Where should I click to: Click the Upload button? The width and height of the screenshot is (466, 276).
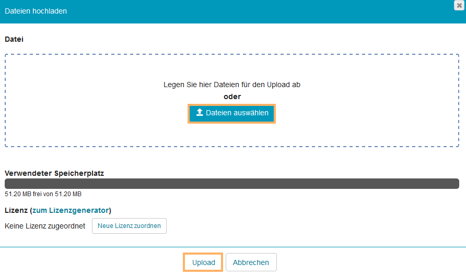pyautogui.click(x=203, y=262)
